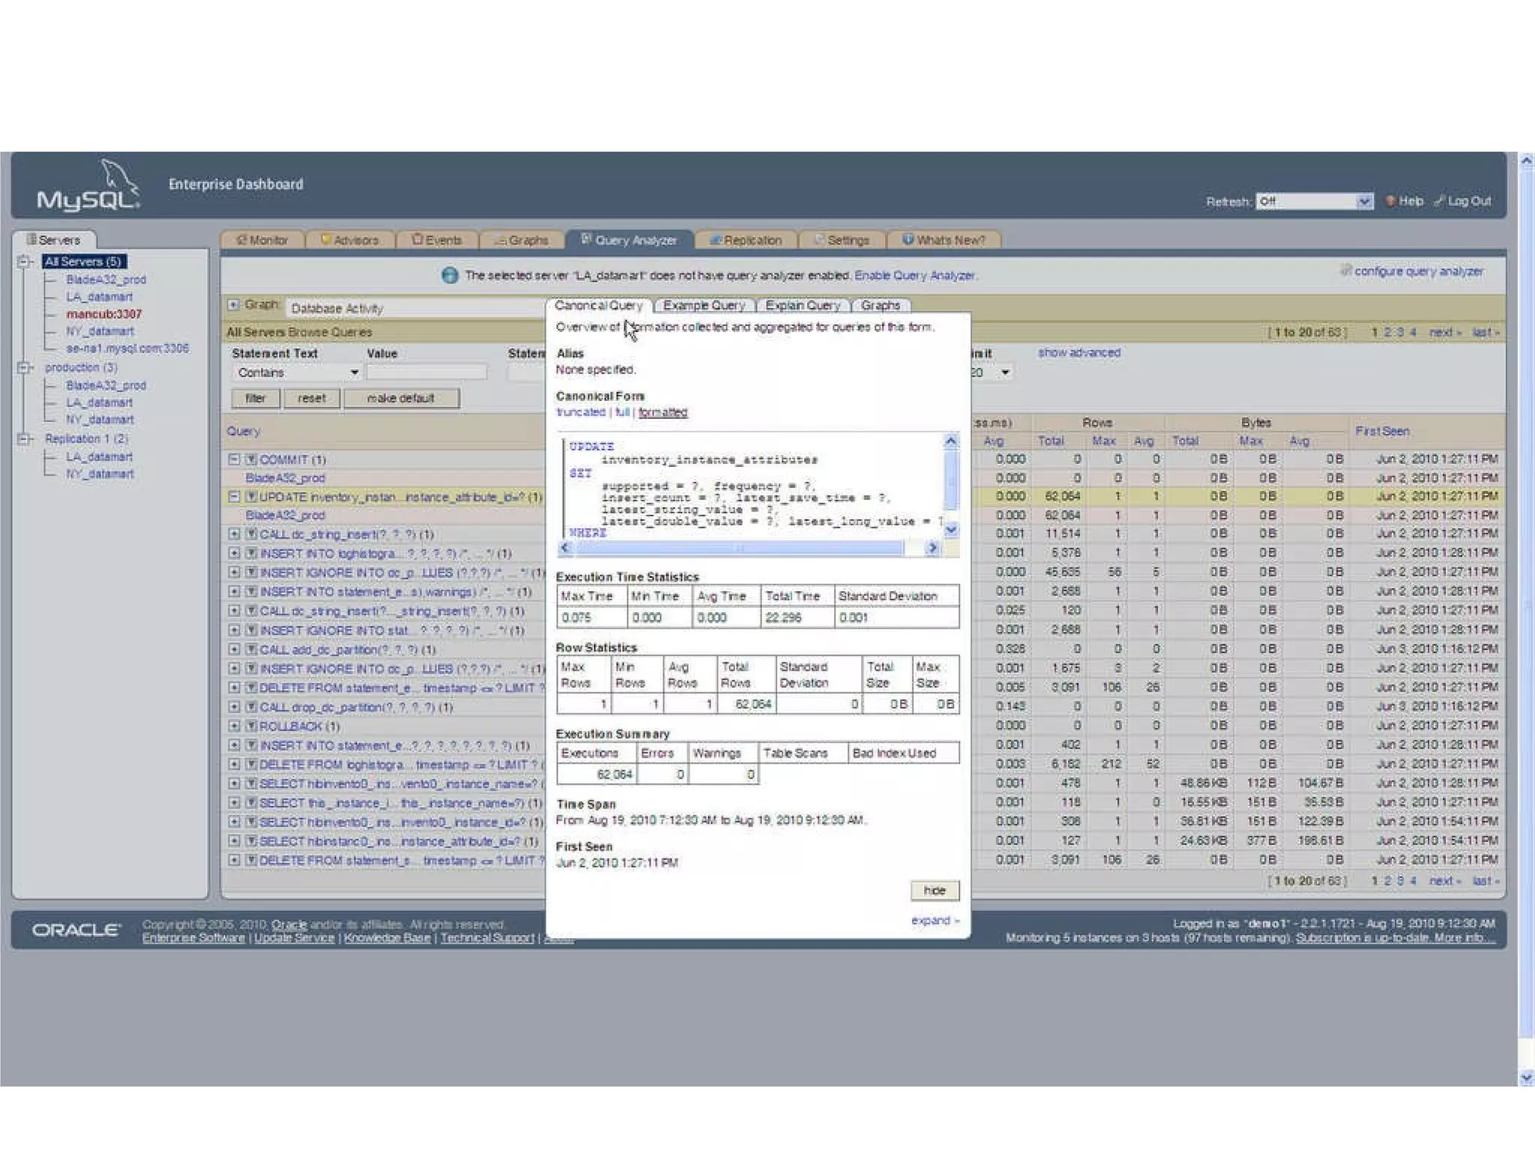The height and width of the screenshot is (1151, 1535).
Task: Click filter icon beside ROLLBACK query
Action: [x=251, y=726]
